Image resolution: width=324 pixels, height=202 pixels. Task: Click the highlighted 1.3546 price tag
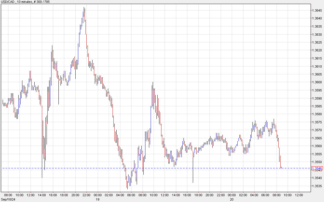317,168
